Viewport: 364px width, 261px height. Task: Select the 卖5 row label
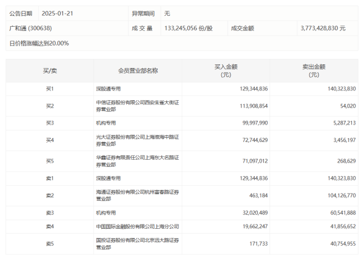click(x=50, y=244)
